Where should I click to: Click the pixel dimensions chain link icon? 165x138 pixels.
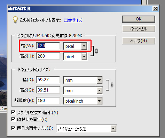[96, 51]
